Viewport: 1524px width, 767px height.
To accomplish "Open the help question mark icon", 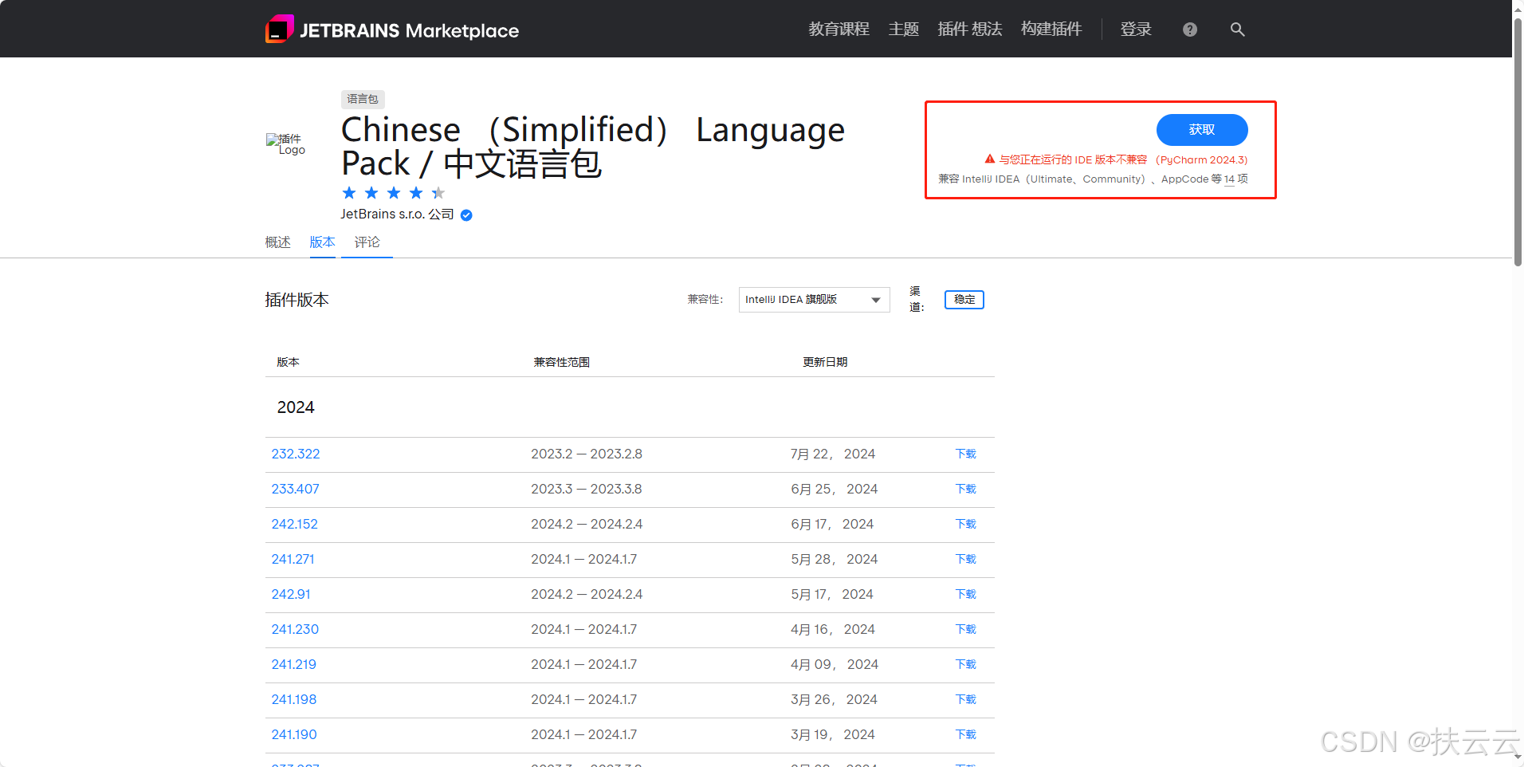I will click(1190, 29).
